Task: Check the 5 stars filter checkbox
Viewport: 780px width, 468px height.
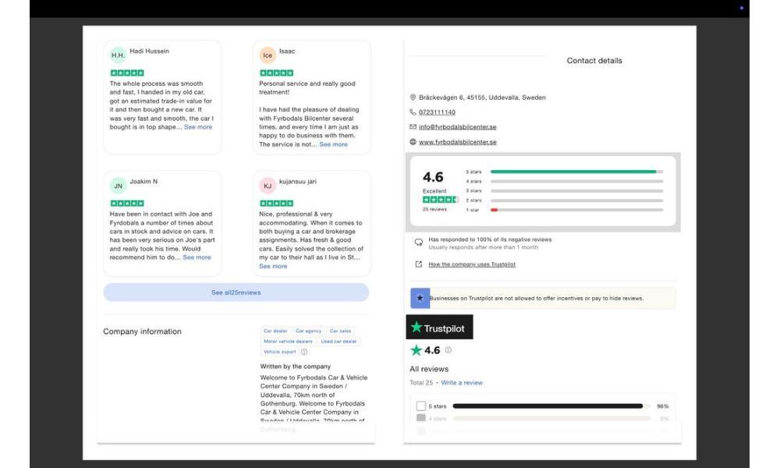Action: [x=421, y=406]
